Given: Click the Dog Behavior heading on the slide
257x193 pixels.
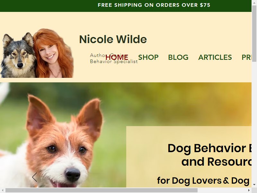Looking at the screenshot, I should pyautogui.click(x=209, y=155).
